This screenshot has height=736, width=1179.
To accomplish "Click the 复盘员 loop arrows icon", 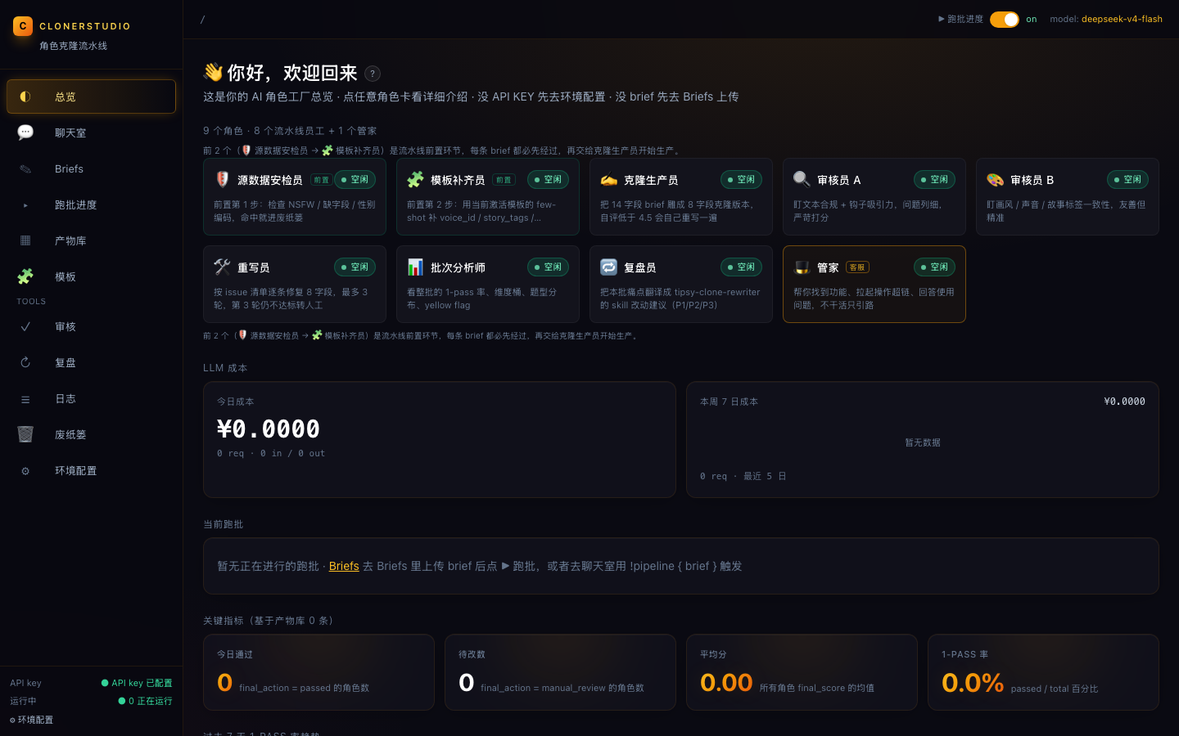I will [x=608, y=267].
